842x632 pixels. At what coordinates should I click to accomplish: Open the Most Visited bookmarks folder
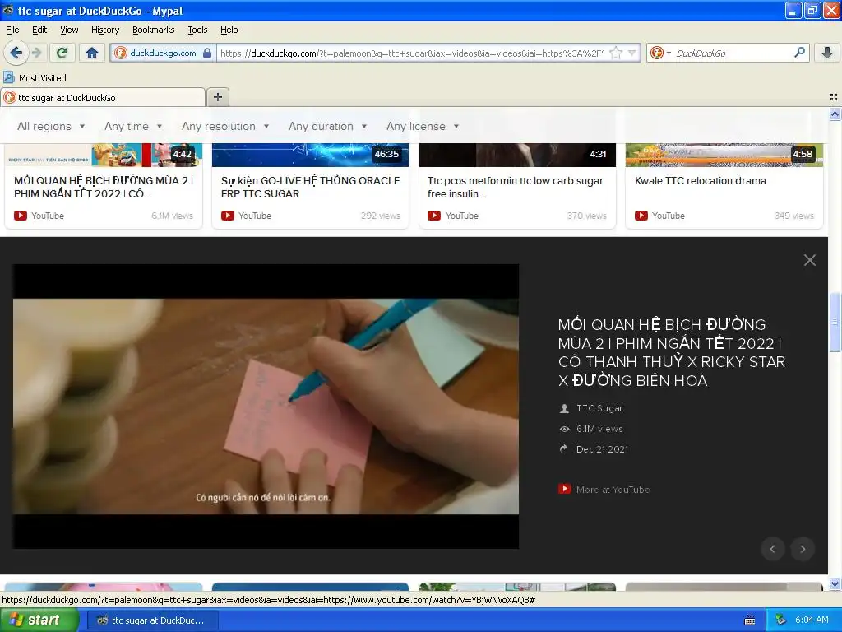(x=35, y=78)
